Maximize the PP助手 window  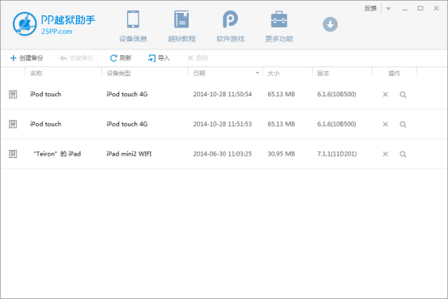[x=420, y=8]
